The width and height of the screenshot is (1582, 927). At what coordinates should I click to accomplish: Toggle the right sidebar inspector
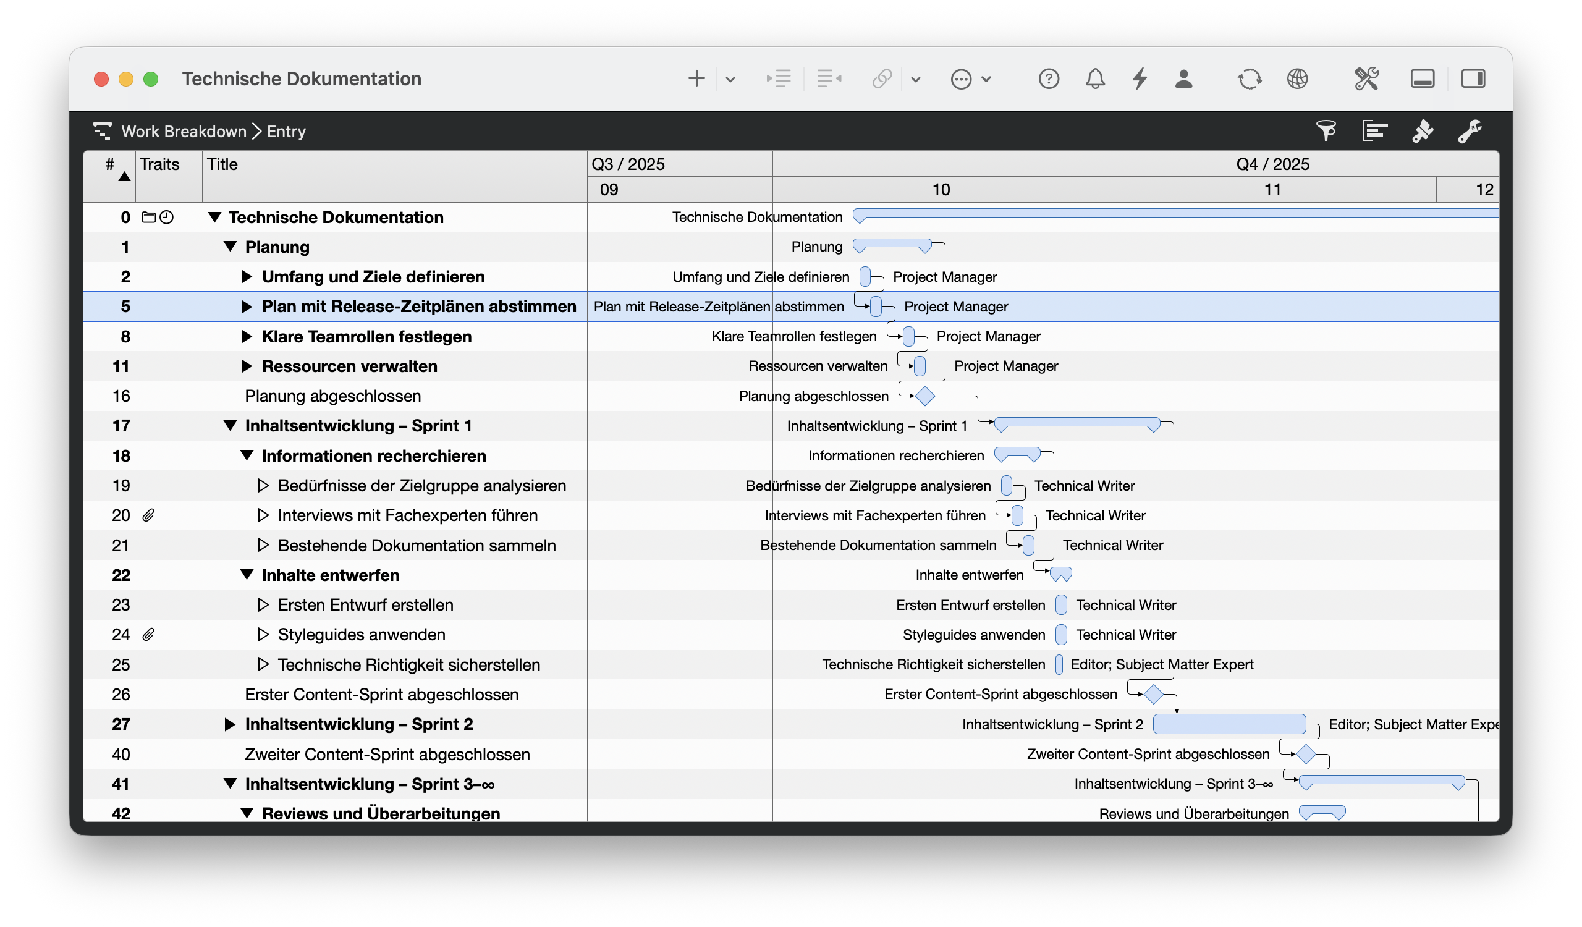1473,79
